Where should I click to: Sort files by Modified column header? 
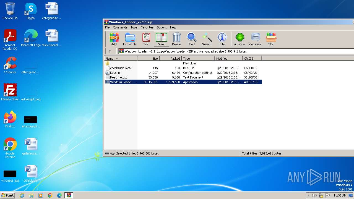pos(229,59)
